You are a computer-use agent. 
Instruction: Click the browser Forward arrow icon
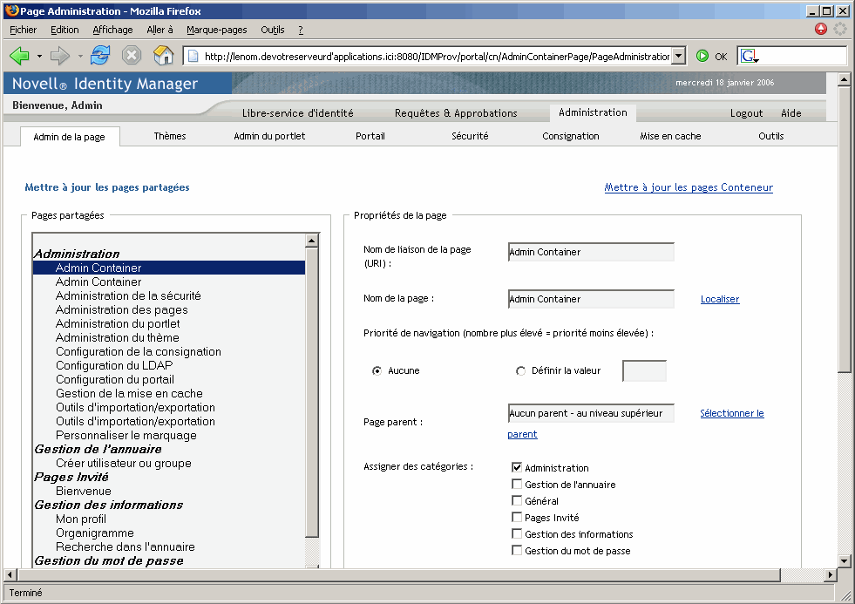pyautogui.click(x=59, y=56)
